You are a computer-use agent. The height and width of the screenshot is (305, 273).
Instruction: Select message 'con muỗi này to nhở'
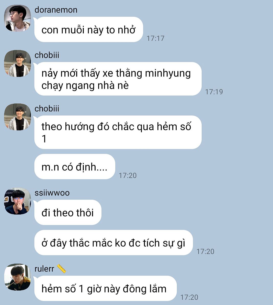pyautogui.click(x=89, y=29)
